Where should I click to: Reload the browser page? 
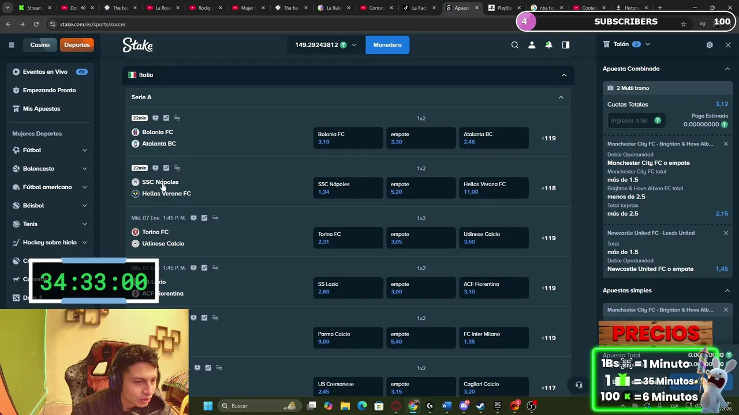click(x=36, y=24)
